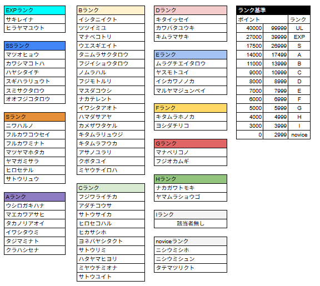Click the cell ヨシダチリコ

click(191, 126)
